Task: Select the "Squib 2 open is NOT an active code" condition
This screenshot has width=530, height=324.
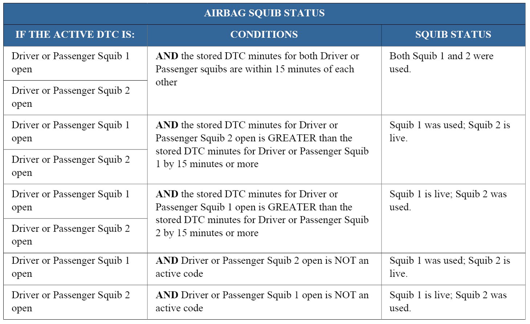Action: coord(262,267)
